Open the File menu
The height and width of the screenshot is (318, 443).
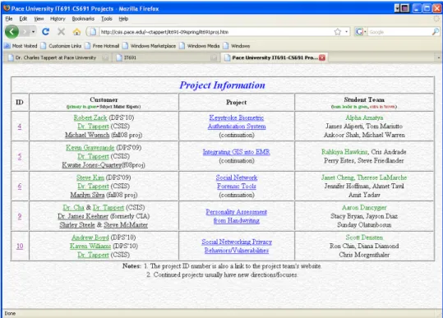coord(9,19)
